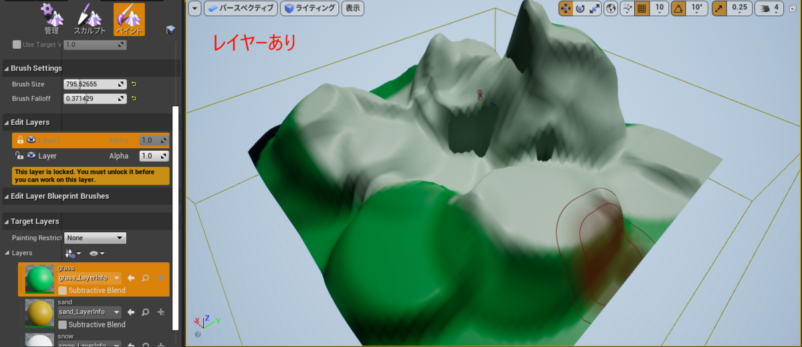The height and width of the screenshot is (347, 802).
Task: Open rotation snap 10° dropdown
Action: tap(698, 8)
